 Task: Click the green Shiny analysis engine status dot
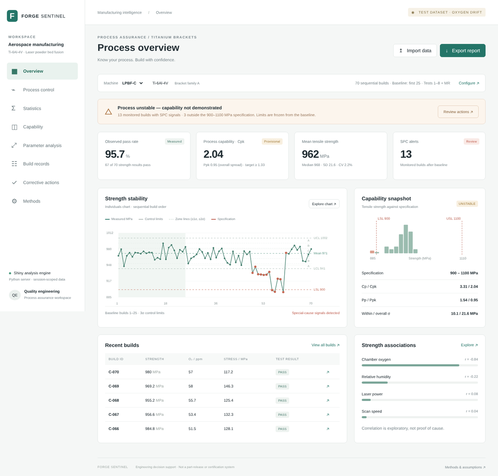click(x=10, y=273)
